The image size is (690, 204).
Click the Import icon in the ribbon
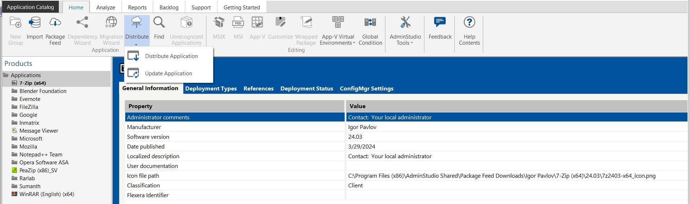[x=35, y=23]
